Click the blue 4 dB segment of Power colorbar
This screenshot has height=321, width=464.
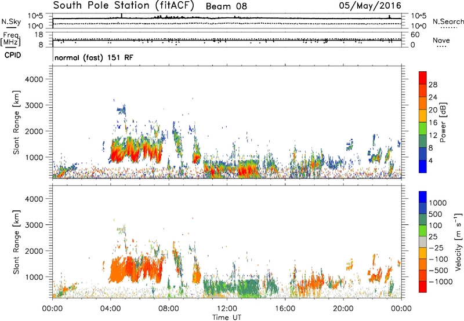click(x=423, y=166)
